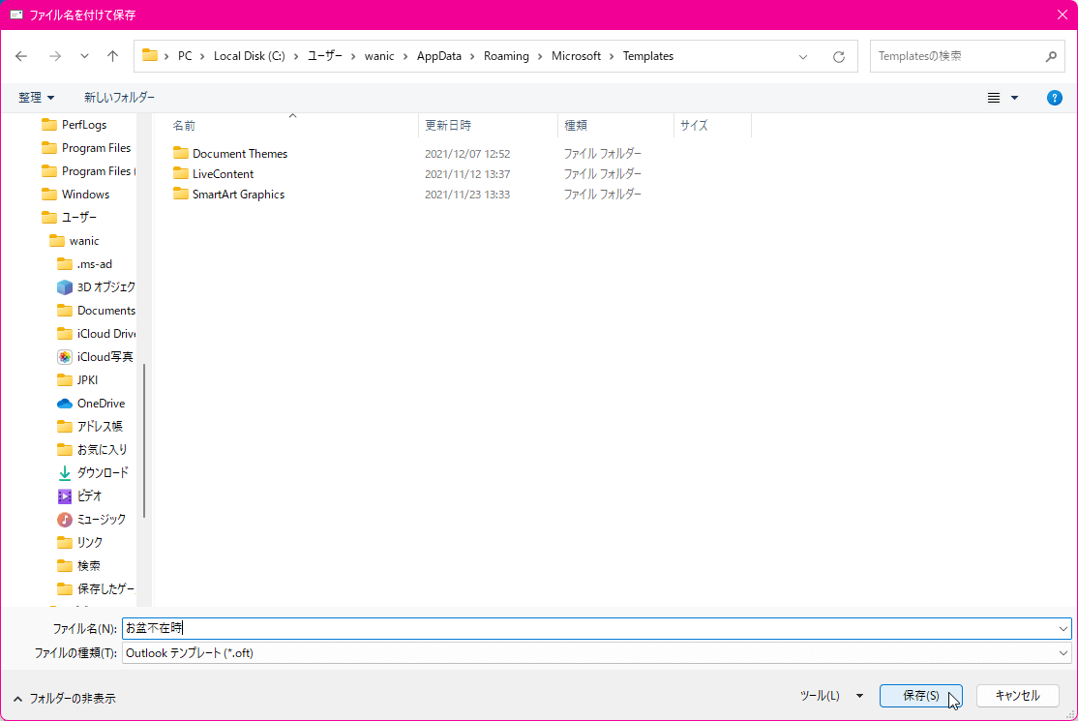Click the キャンセル button
The width and height of the screenshot is (1078, 721).
[1017, 696]
